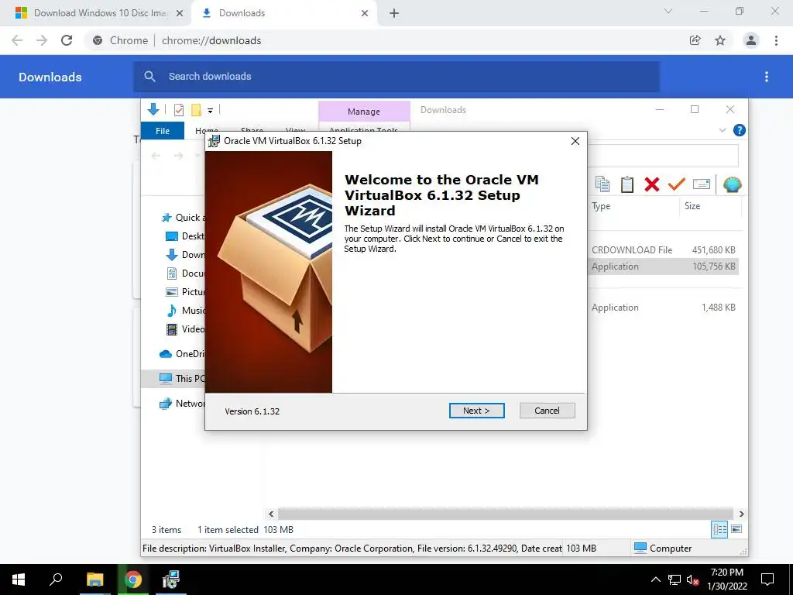Viewport: 793px width, 595px height.
Task: Click the New folder quick access icon
Action: (x=196, y=110)
